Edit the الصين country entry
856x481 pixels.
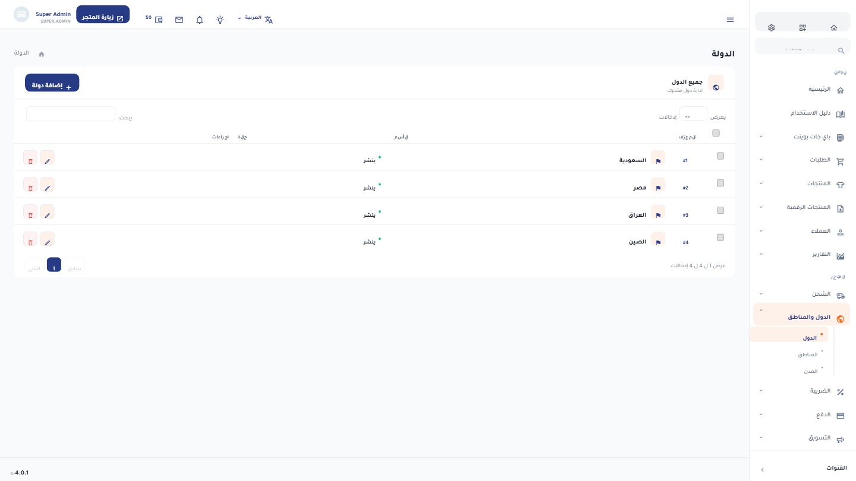(x=47, y=239)
